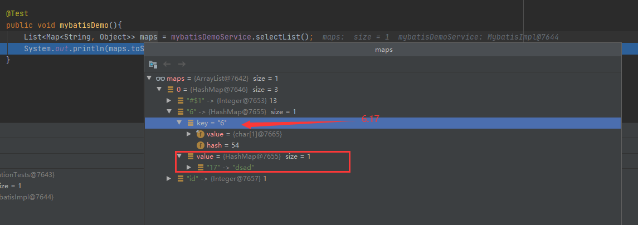Click selectList() call in the editor
638x225 pixels.
click(283, 37)
